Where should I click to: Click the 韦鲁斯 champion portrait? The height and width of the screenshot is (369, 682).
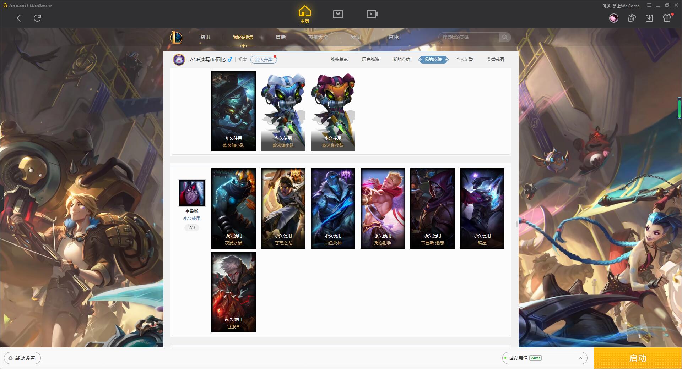point(192,193)
